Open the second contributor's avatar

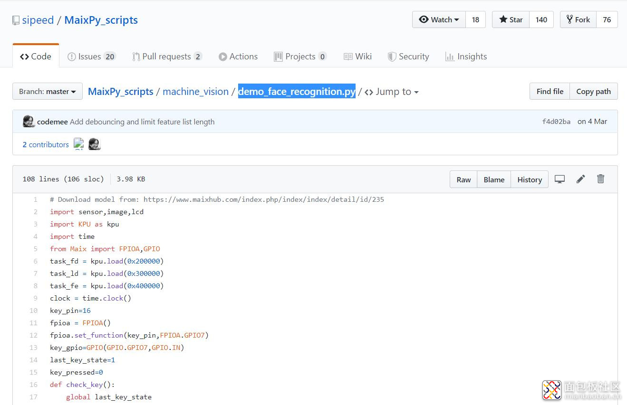coord(94,144)
